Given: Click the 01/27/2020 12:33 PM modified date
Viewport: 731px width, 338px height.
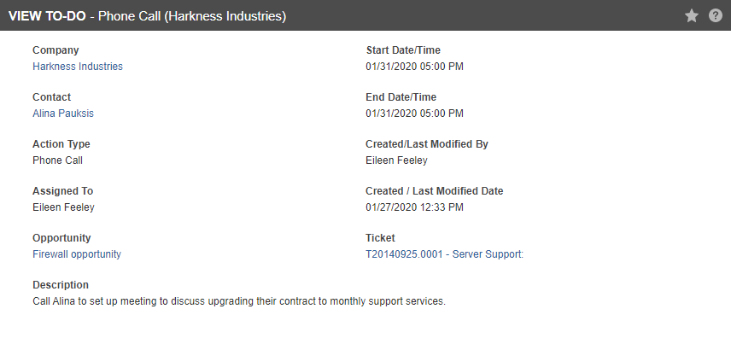Looking at the screenshot, I should click(x=414, y=207).
